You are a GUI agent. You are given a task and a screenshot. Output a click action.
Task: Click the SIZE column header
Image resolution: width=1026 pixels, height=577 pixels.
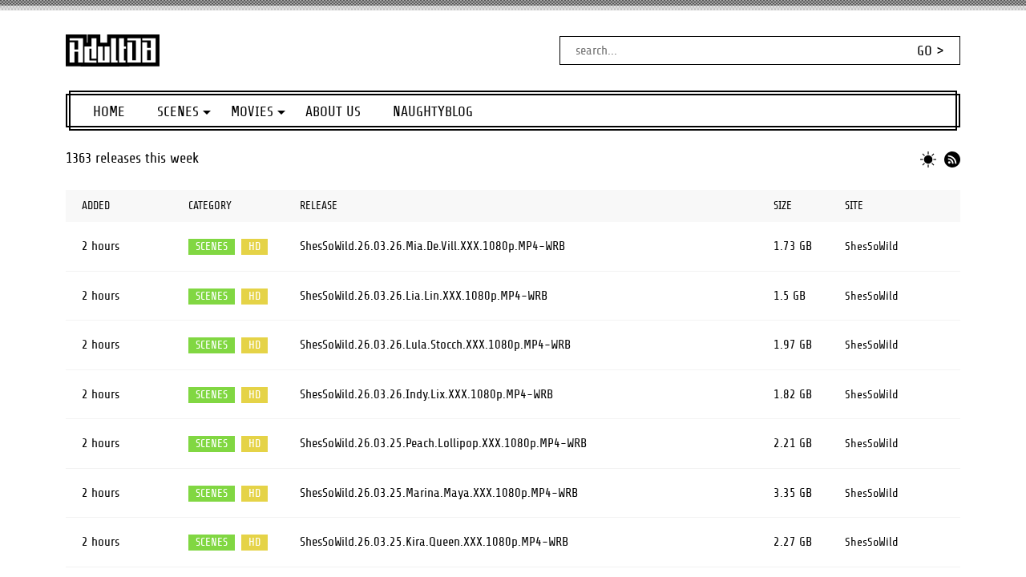click(x=782, y=206)
